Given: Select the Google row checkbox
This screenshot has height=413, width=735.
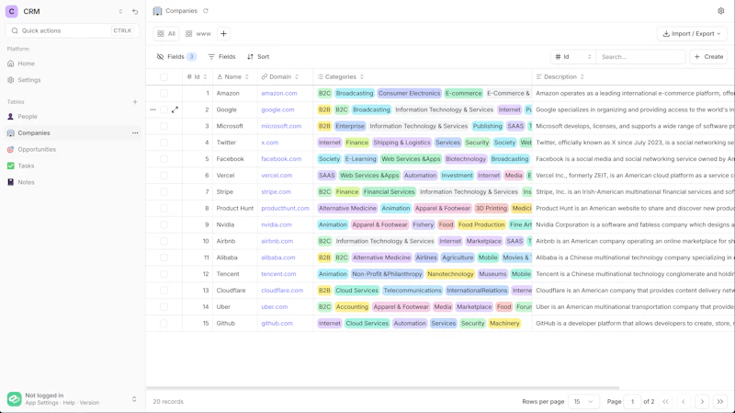Looking at the screenshot, I should [164, 109].
